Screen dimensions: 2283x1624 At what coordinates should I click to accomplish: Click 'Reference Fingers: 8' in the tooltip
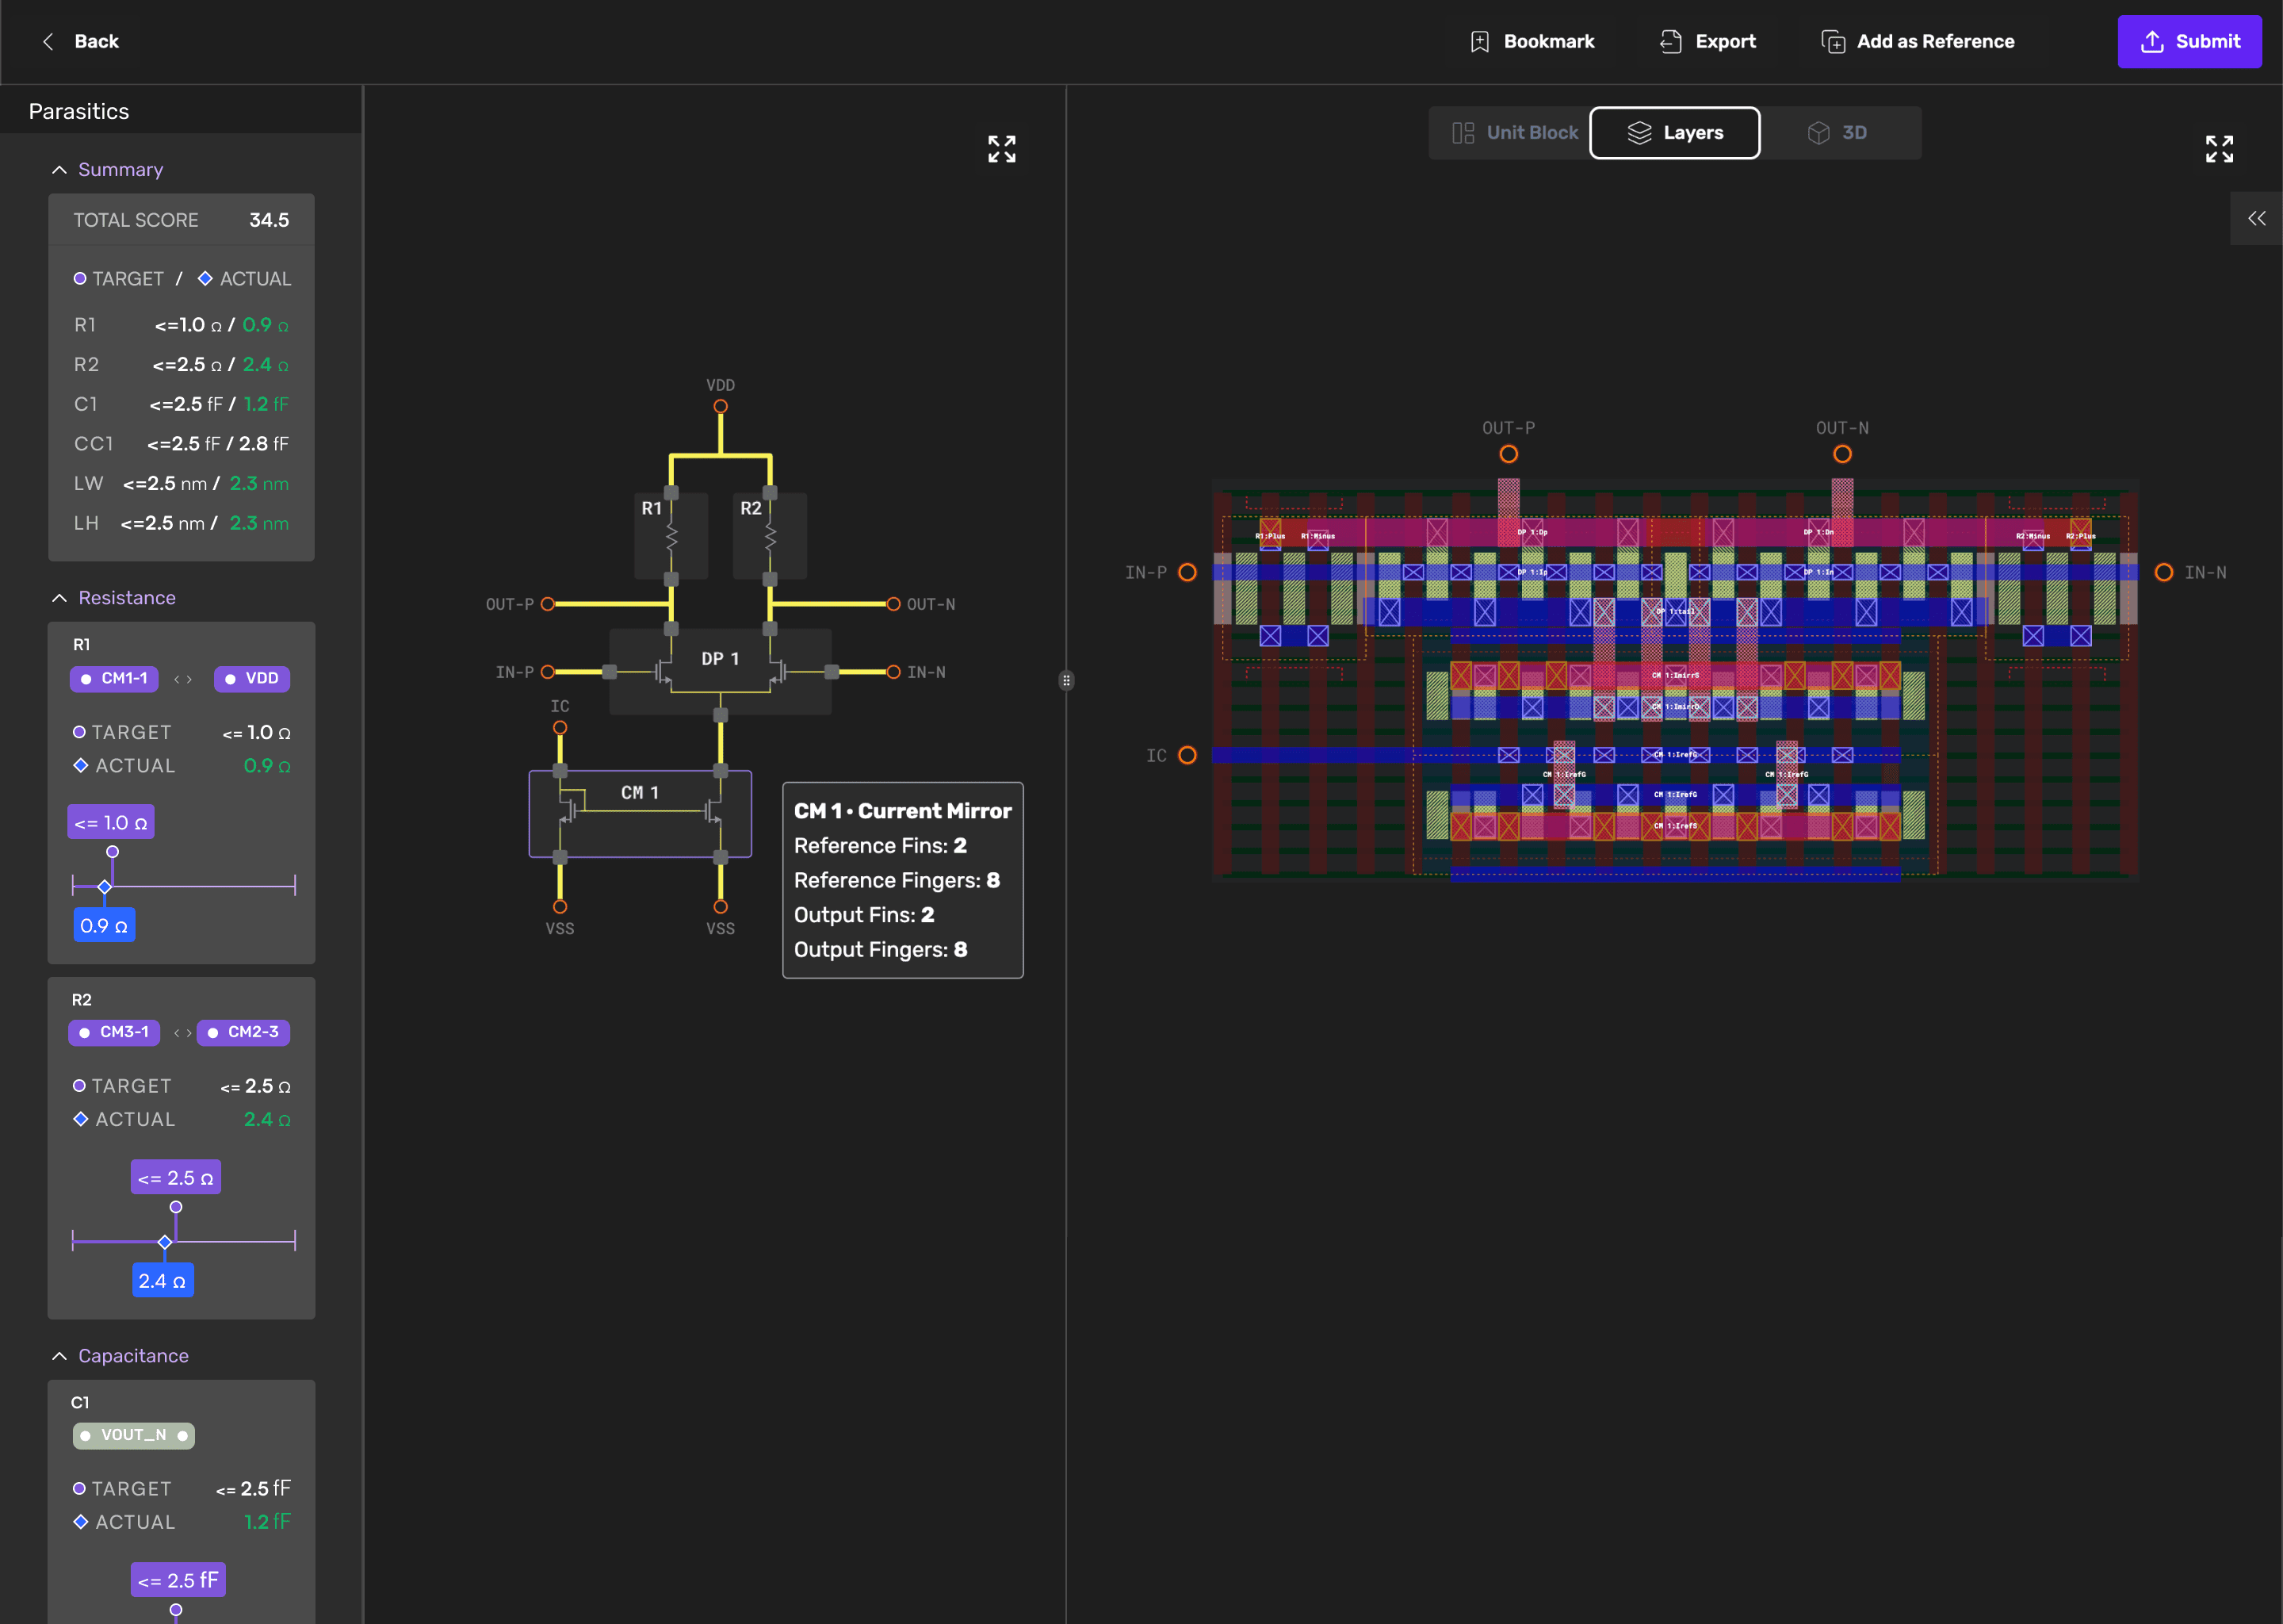point(897,880)
